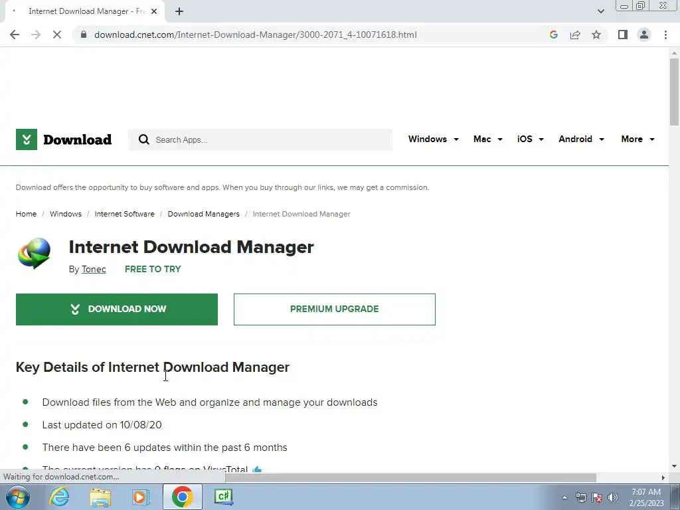
Task: Open Windows Explorer folder on the taskbar
Action: tap(100, 497)
